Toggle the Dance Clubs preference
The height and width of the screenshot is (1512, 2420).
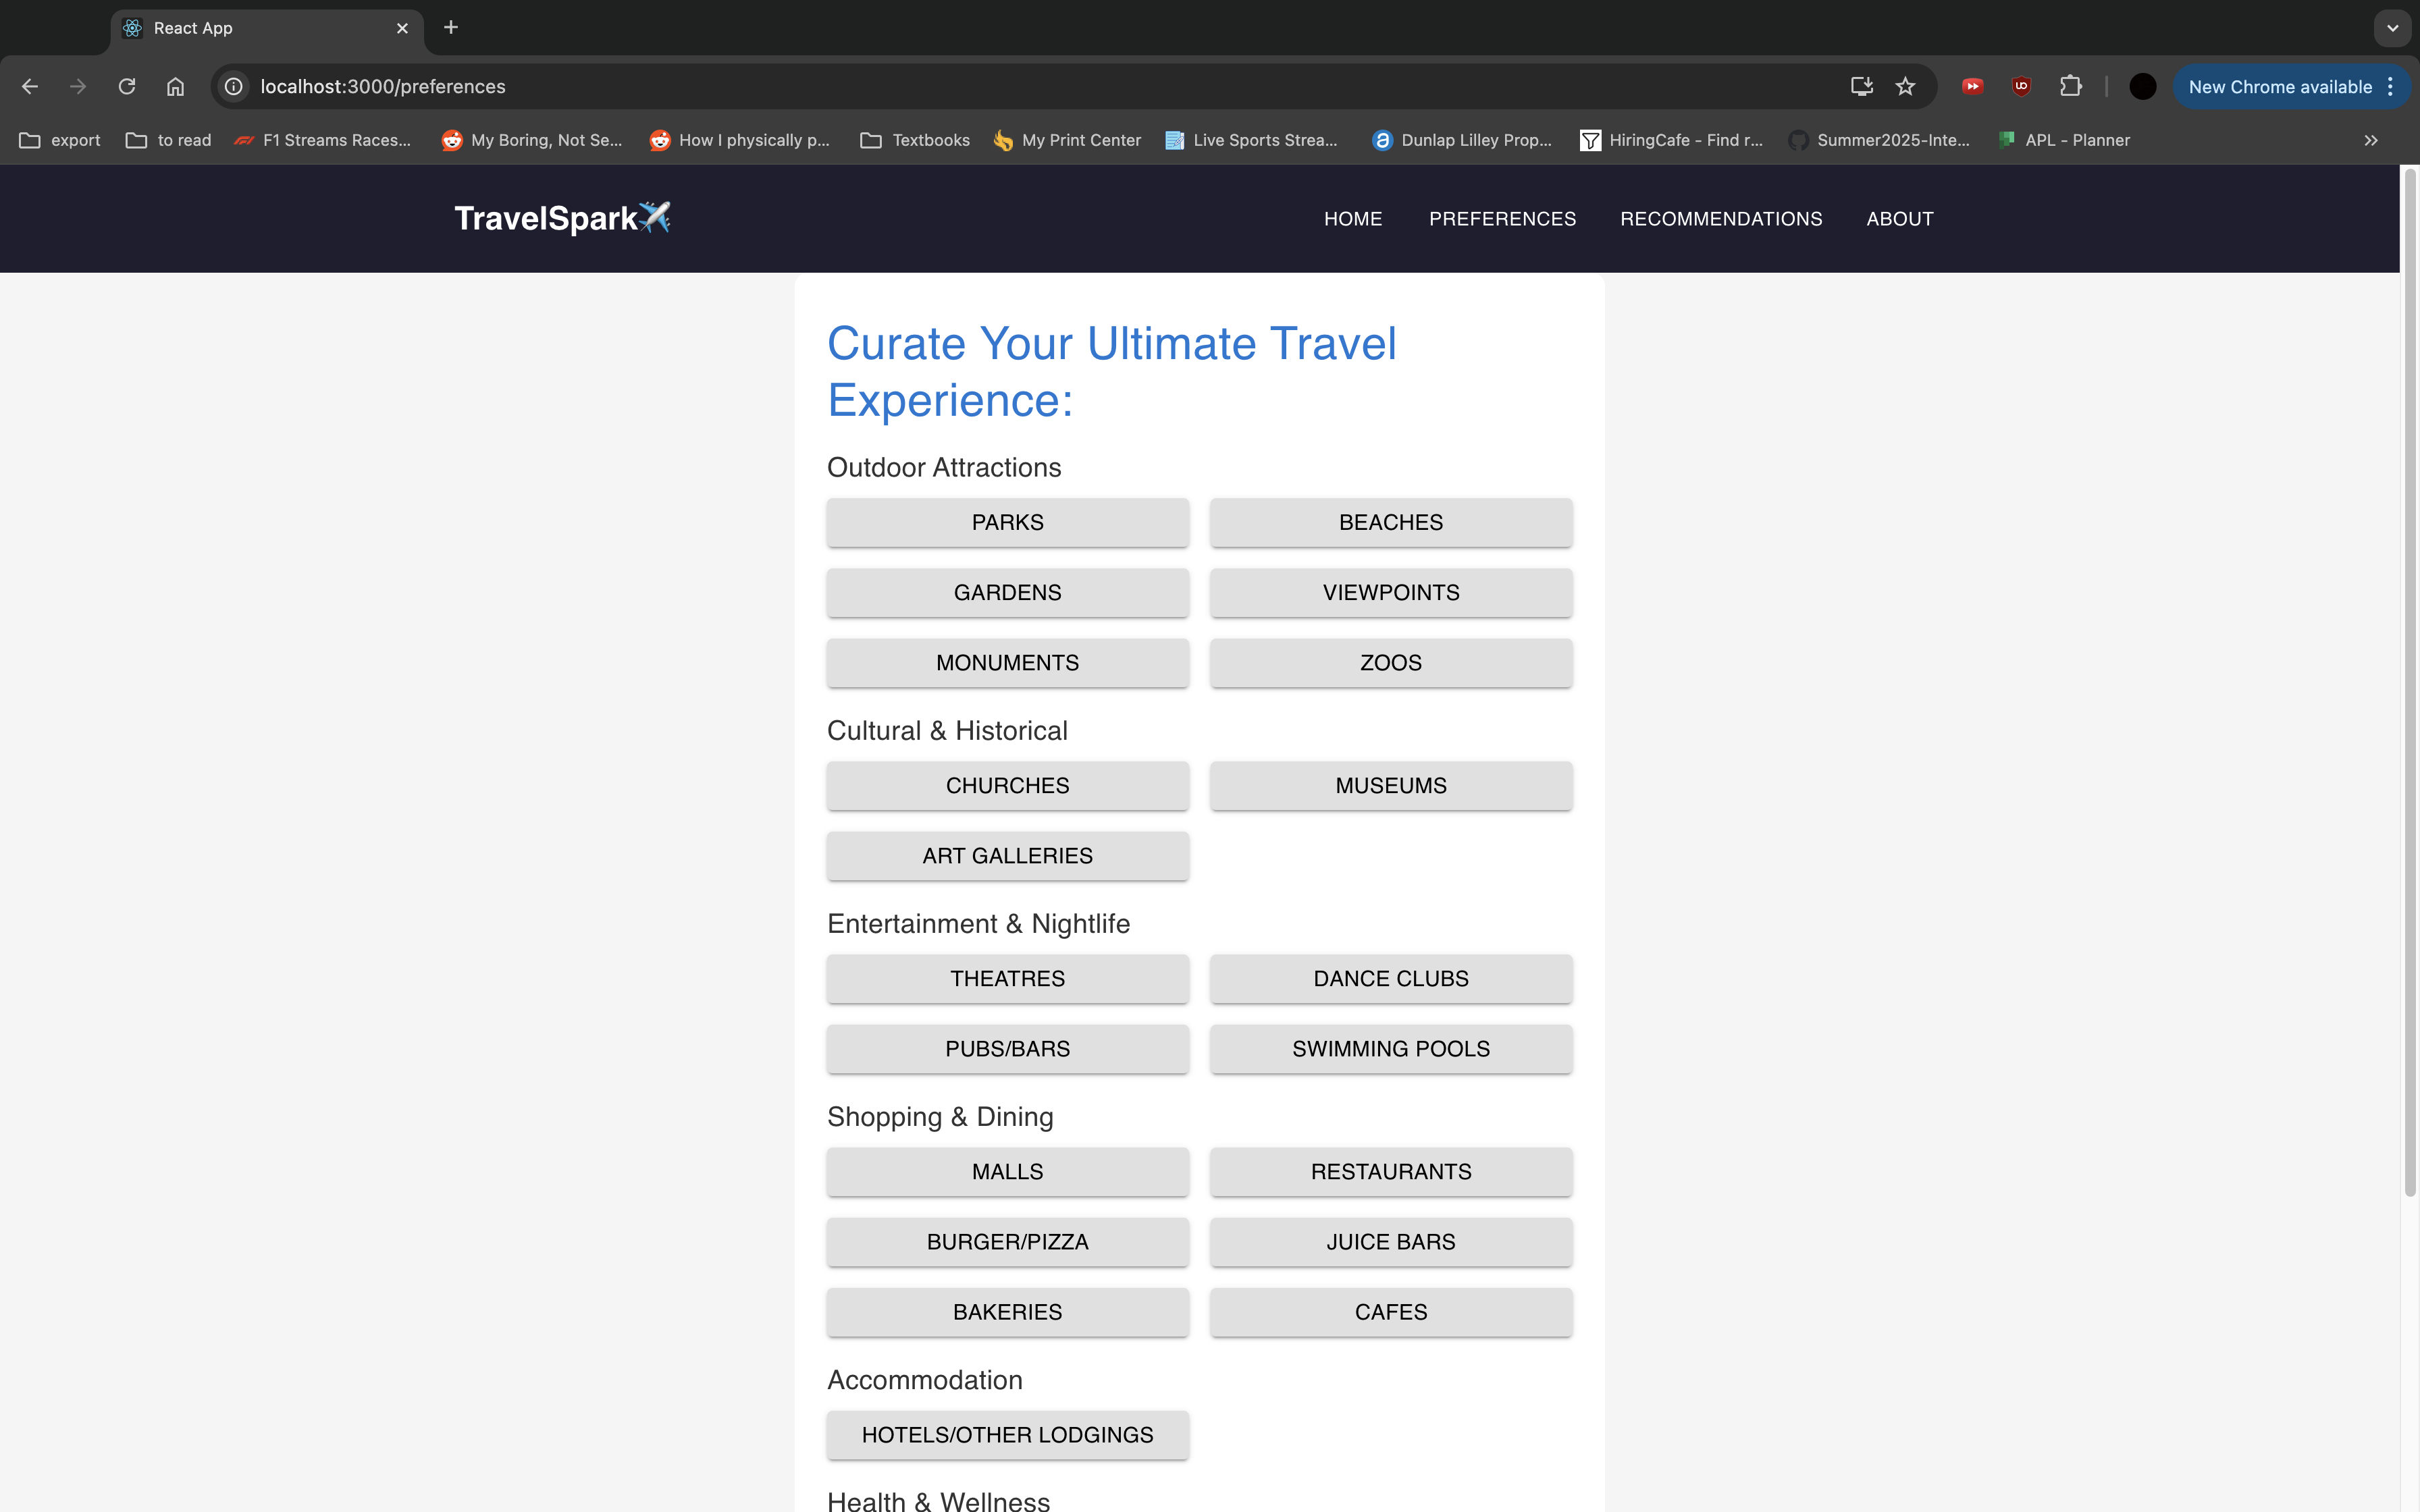tap(1390, 978)
